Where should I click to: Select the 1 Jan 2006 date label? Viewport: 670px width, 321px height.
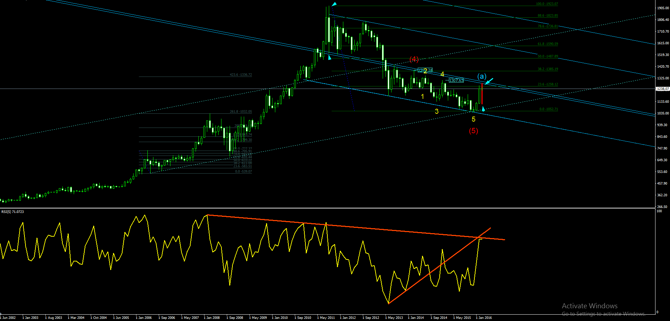pos(144,318)
